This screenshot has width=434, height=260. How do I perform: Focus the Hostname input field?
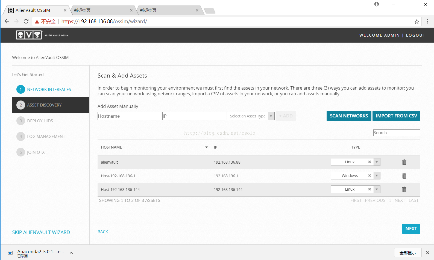click(x=129, y=116)
